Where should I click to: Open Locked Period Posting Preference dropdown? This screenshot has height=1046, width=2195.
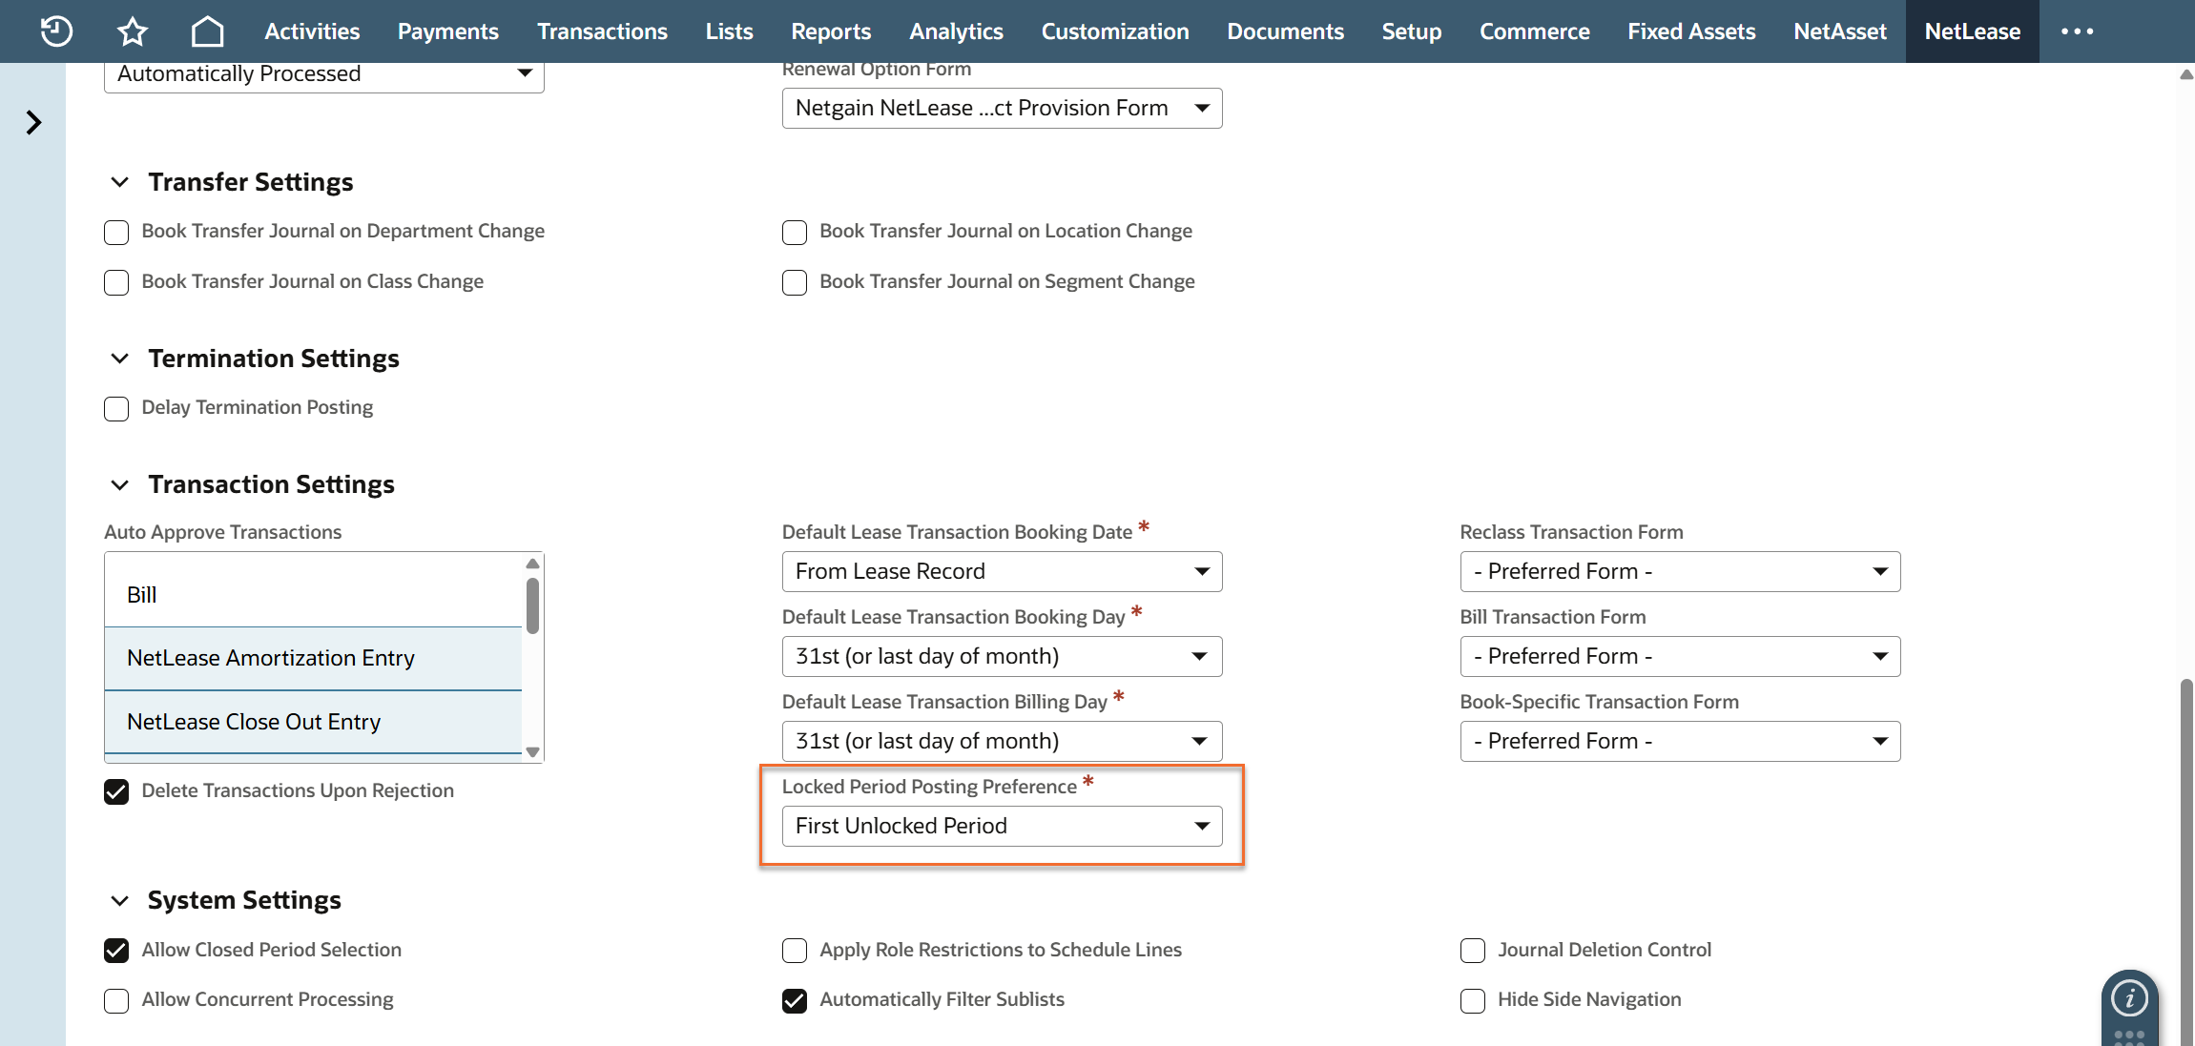click(x=1002, y=826)
